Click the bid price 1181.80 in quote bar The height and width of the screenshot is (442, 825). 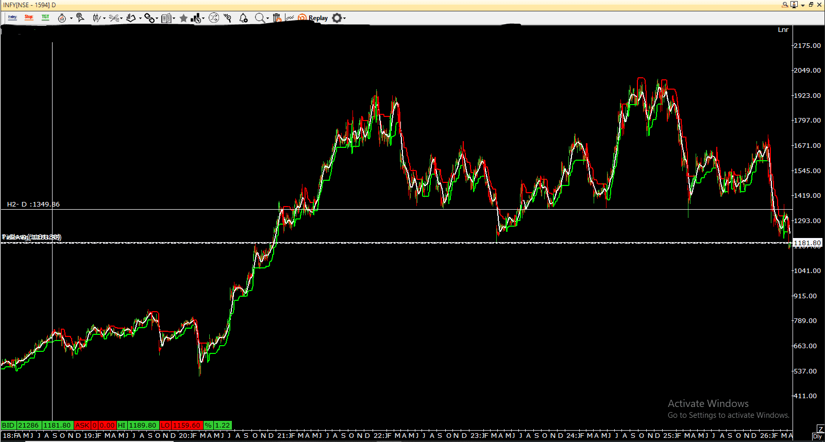[57, 426]
